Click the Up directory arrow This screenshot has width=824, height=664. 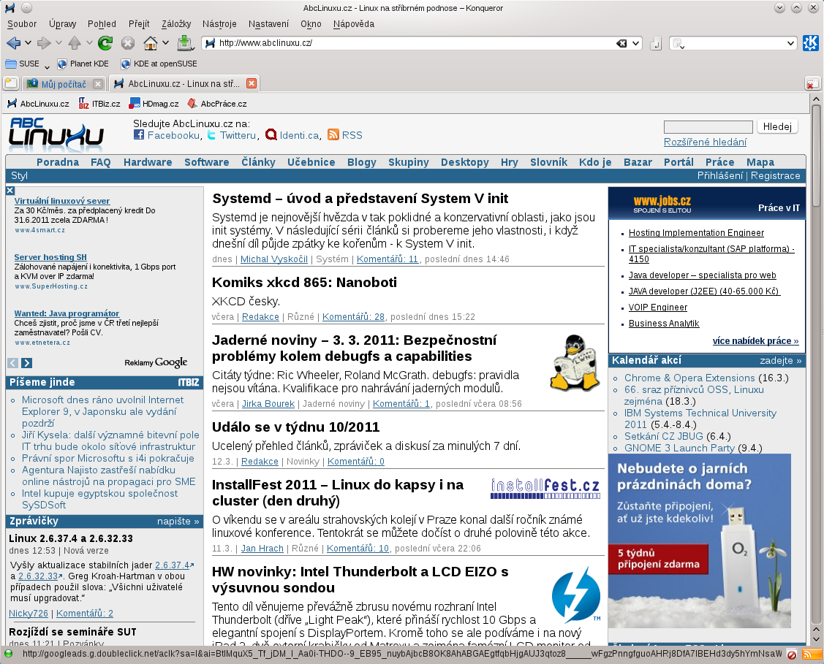[x=75, y=43]
